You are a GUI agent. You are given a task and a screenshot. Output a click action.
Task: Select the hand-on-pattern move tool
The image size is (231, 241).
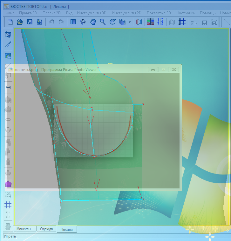point(8,56)
